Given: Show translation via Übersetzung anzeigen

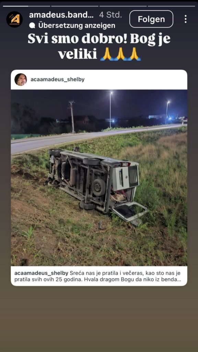Looking at the screenshot, I should click(x=77, y=25).
